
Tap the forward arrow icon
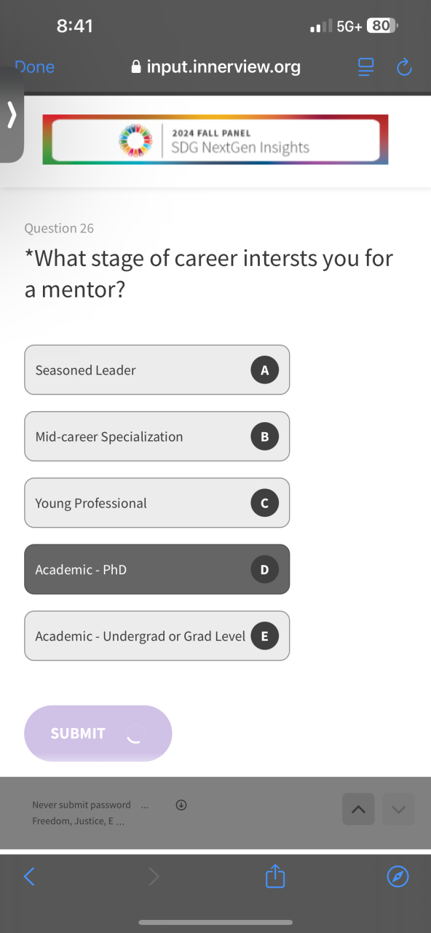pyautogui.click(x=154, y=876)
